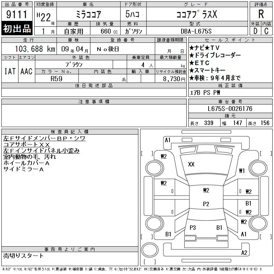
Task: Click the height value 156
Action: click(265, 123)
